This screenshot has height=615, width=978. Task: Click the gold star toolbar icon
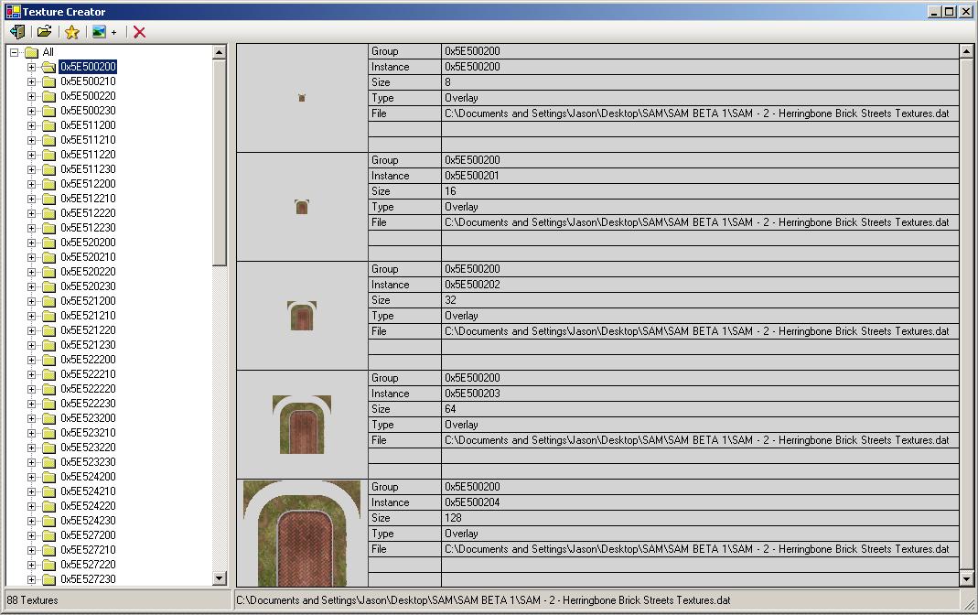point(72,32)
